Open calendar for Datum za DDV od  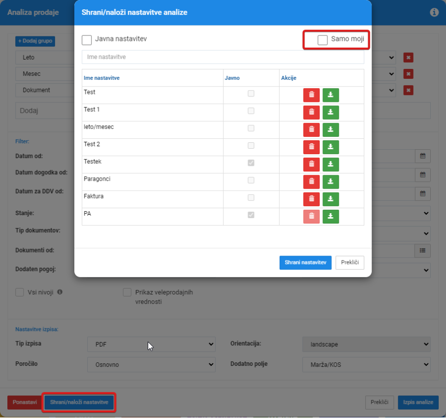point(423,194)
